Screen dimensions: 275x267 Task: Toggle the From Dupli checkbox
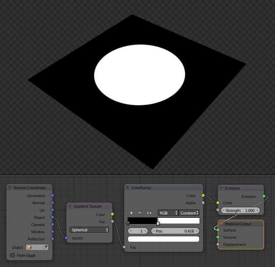13,256
